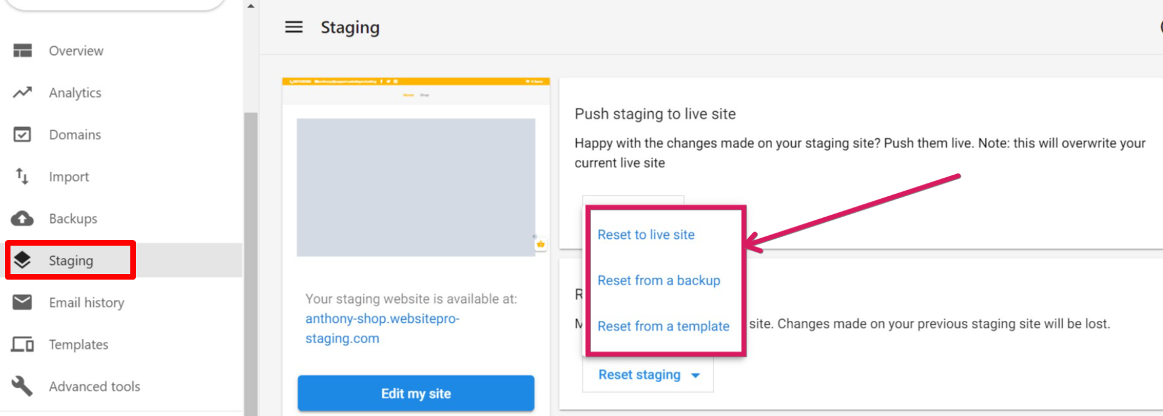
Task: Open the anthony-shop staging website link
Action: click(x=382, y=328)
